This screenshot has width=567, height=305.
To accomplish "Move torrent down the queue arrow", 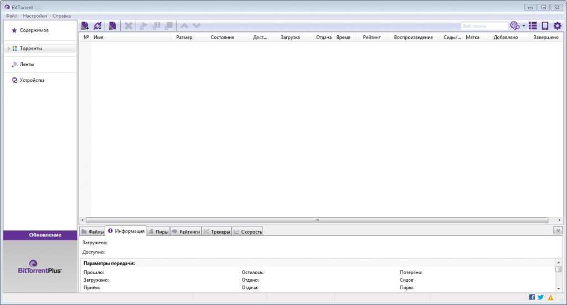I will (197, 25).
